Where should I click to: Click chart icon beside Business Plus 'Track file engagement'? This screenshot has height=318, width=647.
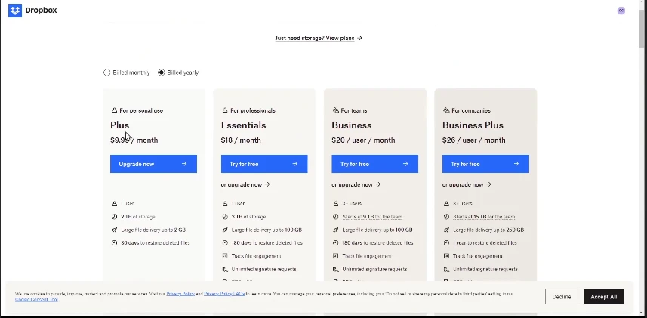pyautogui.click(x=446, y=256)
